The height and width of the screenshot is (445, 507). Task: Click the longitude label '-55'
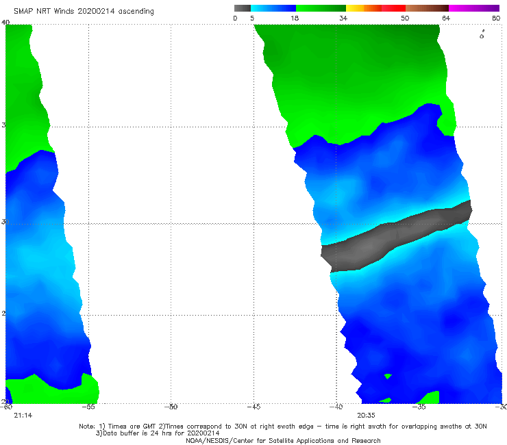tap(88, 407)
